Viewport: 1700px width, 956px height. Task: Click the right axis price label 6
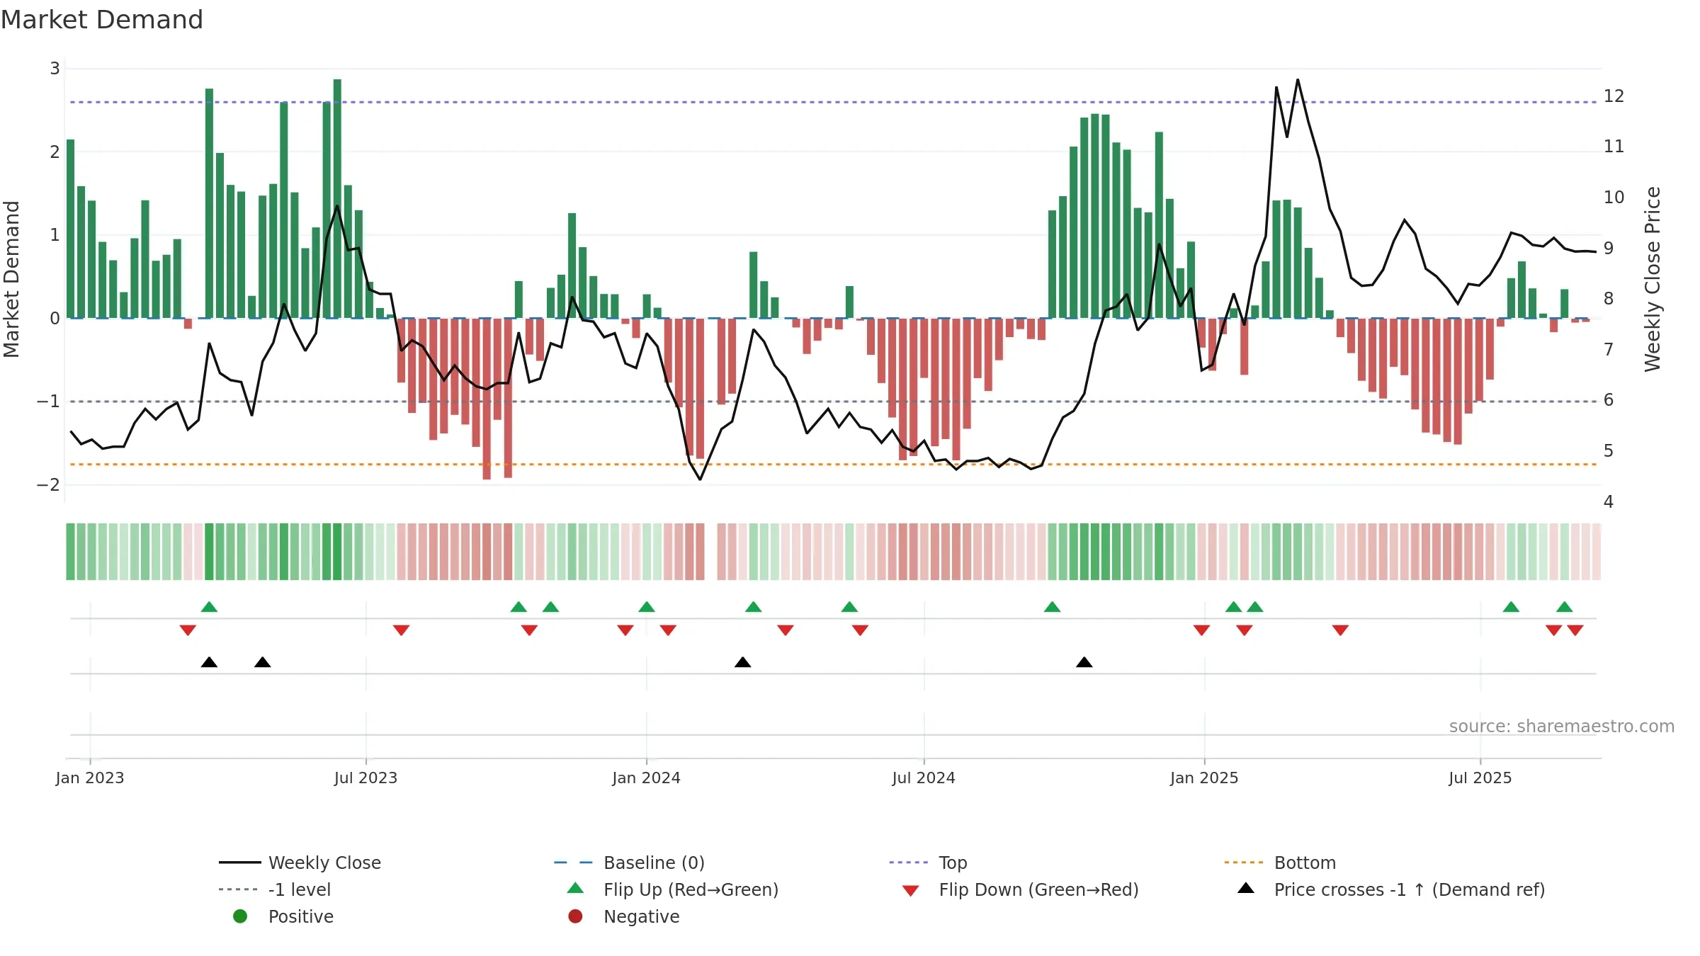click(1609, 400)
